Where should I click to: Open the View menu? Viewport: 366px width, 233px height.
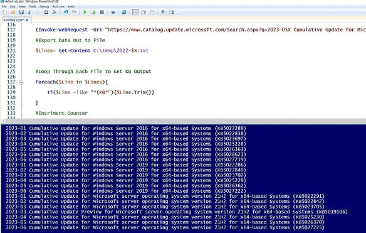tap(22, 6)
